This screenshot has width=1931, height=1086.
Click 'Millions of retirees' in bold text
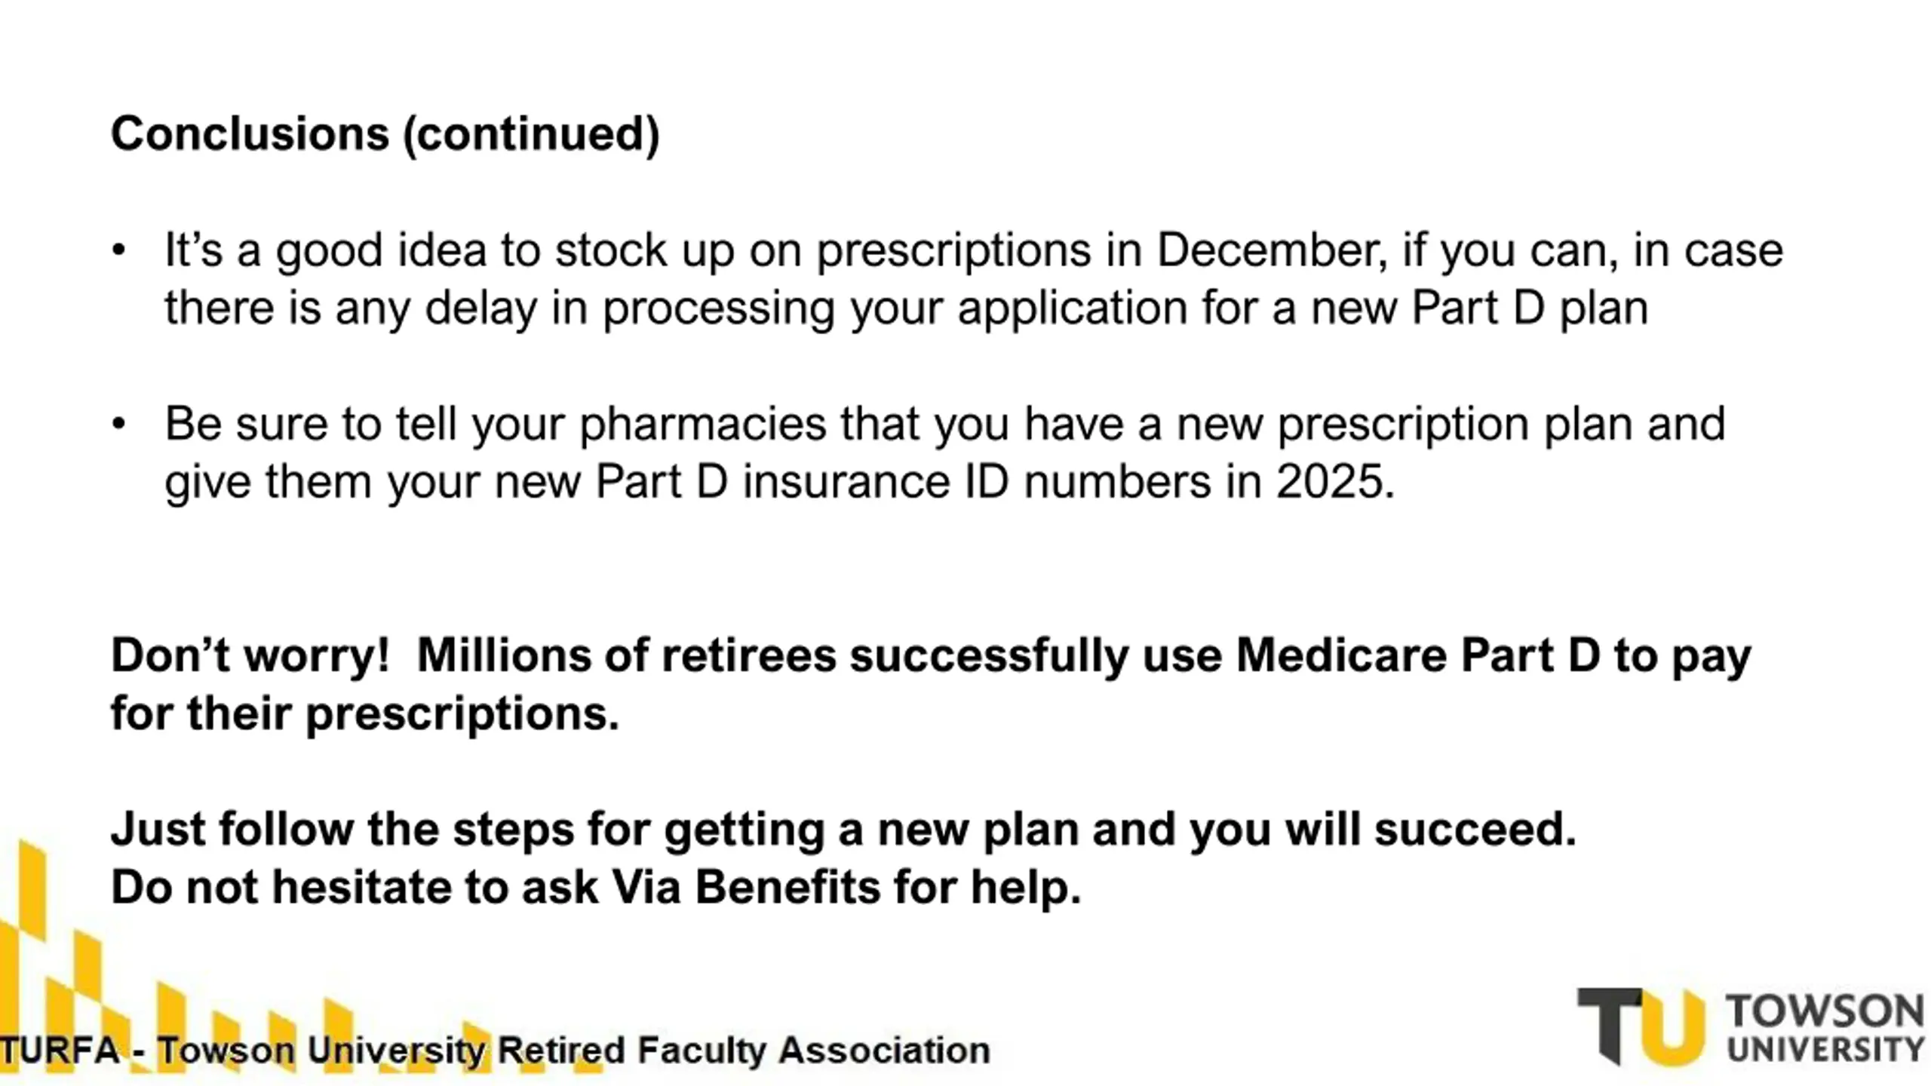point(626,655)
